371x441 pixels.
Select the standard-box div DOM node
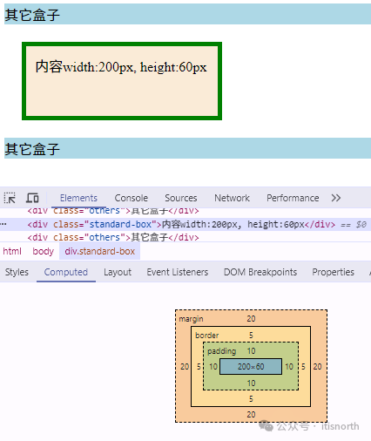181,224
